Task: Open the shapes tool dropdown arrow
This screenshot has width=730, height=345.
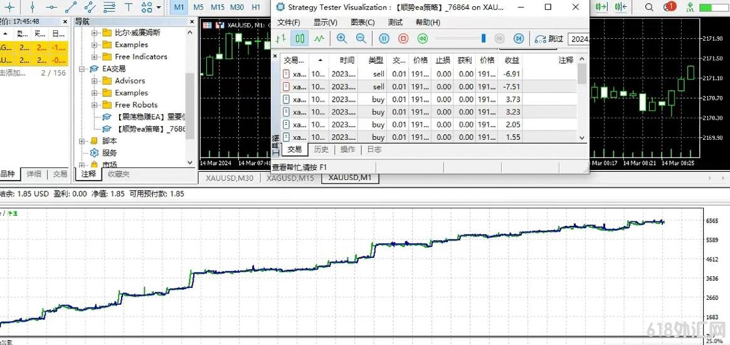Action: click(x=159, y=8)
